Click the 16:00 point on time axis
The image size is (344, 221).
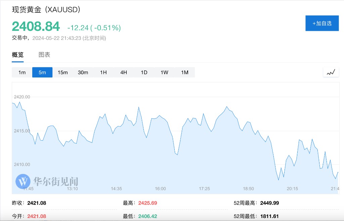(160, 189)
